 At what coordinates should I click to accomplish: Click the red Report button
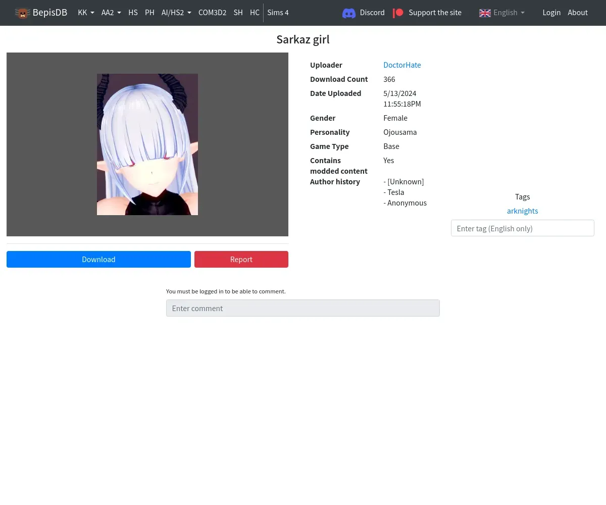click(x=241, y=259)
